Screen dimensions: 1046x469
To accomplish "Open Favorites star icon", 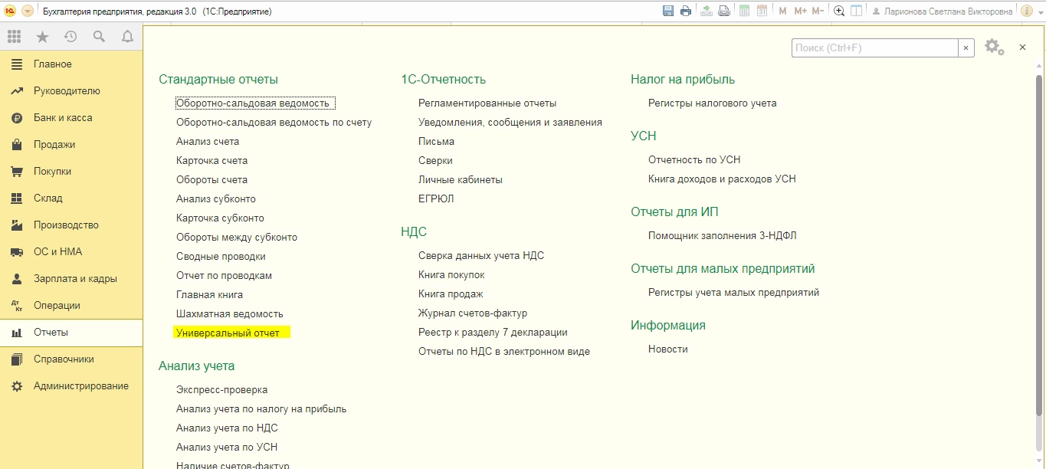I will coord(42,36).
